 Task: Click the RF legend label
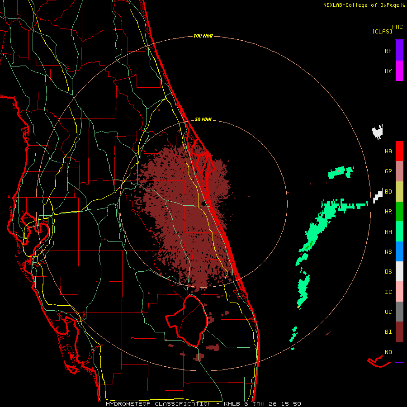click(x=388, y=51)
